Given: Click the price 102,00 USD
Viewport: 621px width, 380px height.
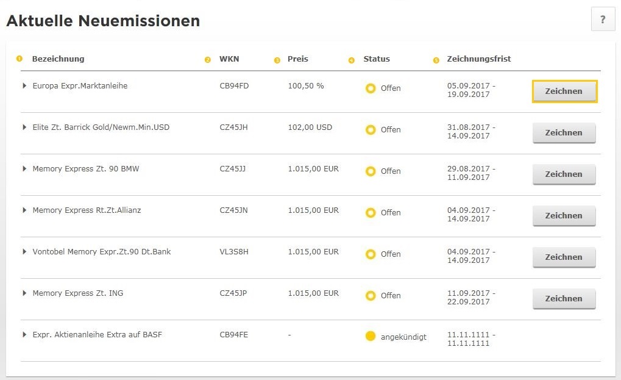Looking at the screenshot, I should 310,127.
